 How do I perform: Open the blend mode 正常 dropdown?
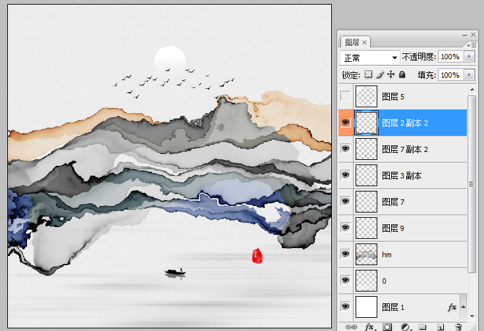click(369, 57)
